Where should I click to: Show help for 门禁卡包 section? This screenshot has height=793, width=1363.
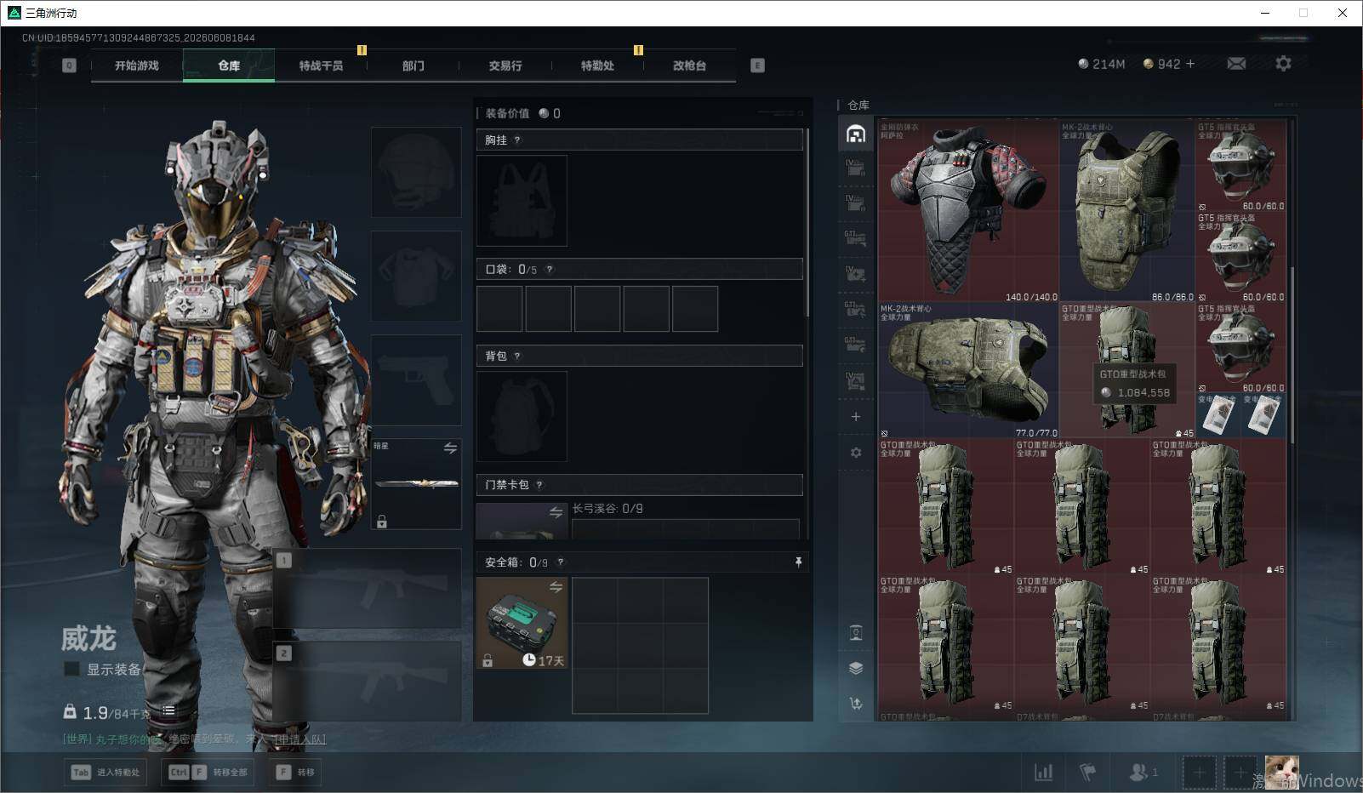[539, 485]
